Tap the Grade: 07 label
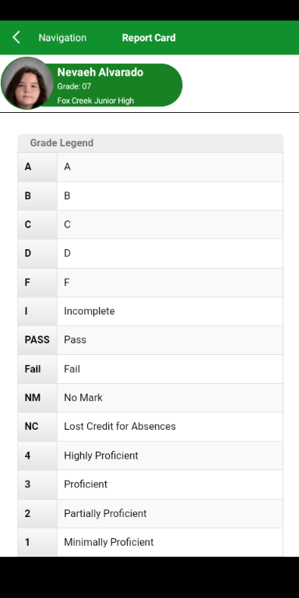The width and height of the screenshot is (299, 598). tap(74, 86)
